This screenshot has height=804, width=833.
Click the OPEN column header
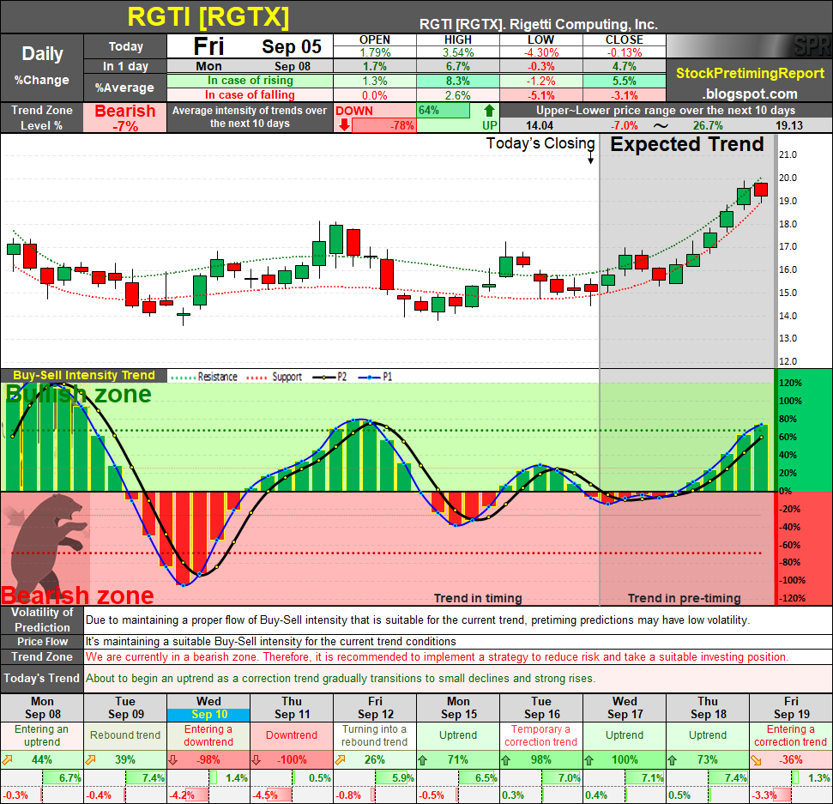pos(375,39)
